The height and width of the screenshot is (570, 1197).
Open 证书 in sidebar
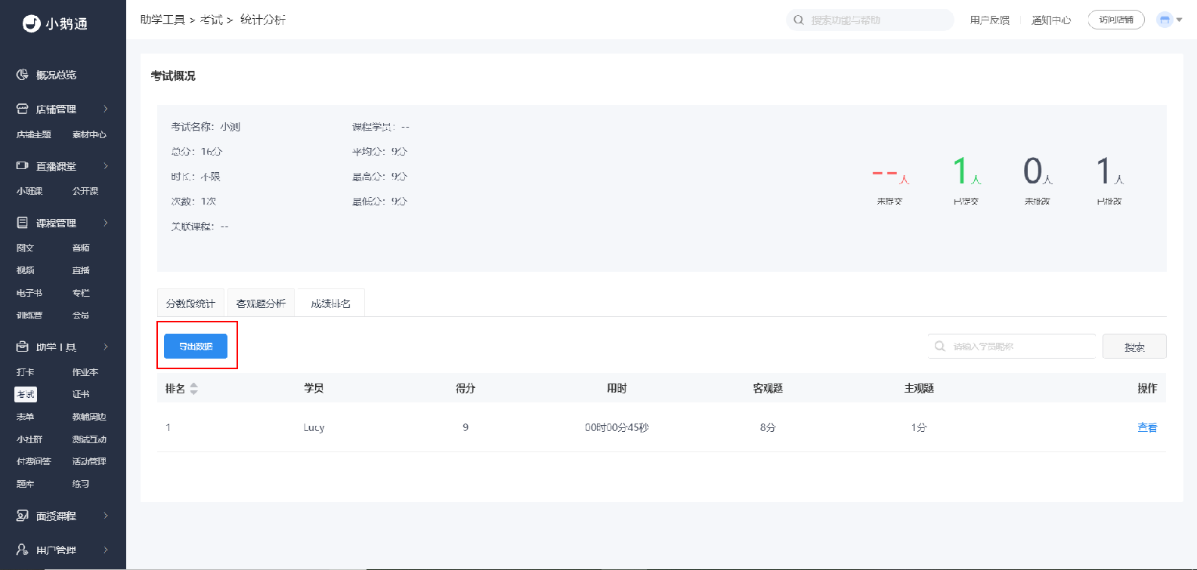tap(81, 394)
